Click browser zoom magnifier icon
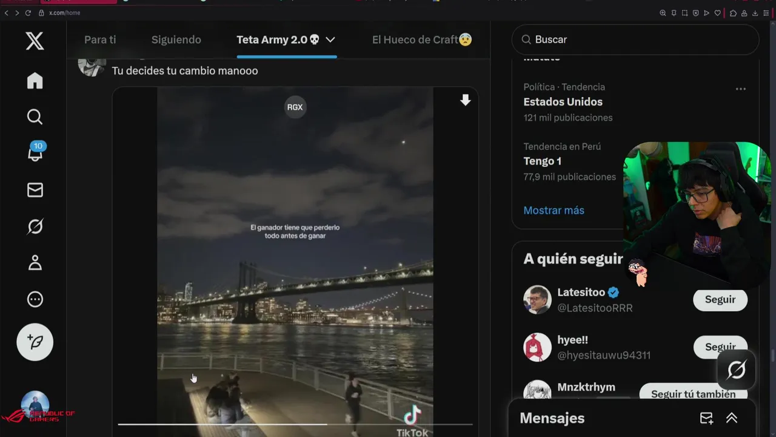Viewport: 776px width, 437px height. (x=663, y=13)
